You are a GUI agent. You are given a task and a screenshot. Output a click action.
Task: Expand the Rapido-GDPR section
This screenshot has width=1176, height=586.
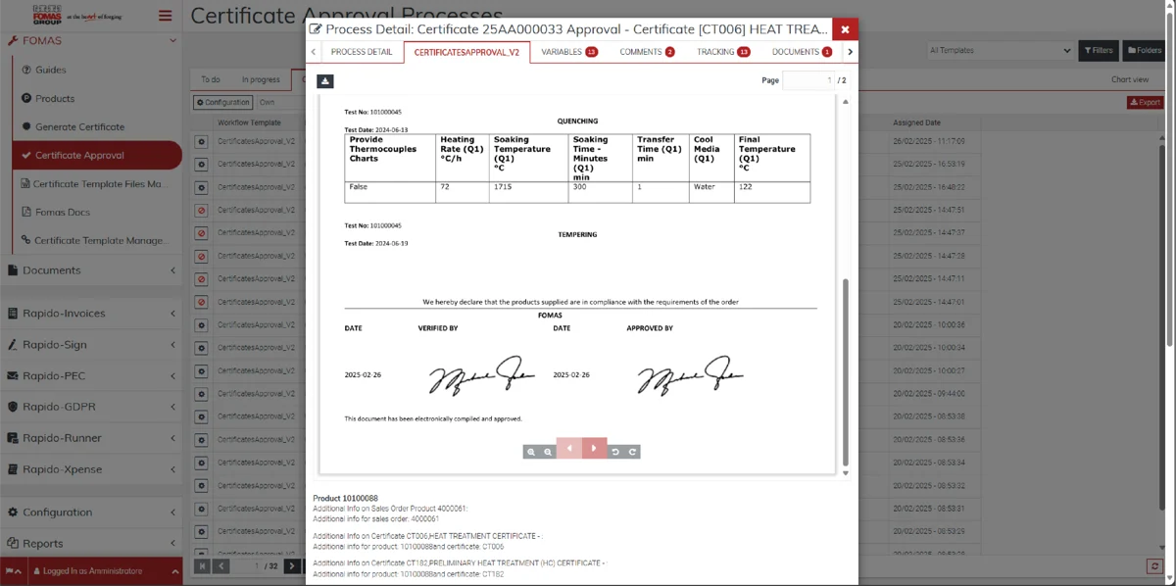91,407
